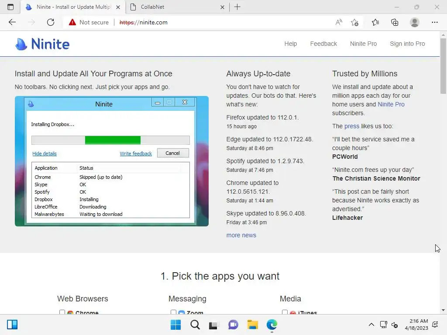Click the scrollbar down arrow
The image size is (447, 335).
443,310
